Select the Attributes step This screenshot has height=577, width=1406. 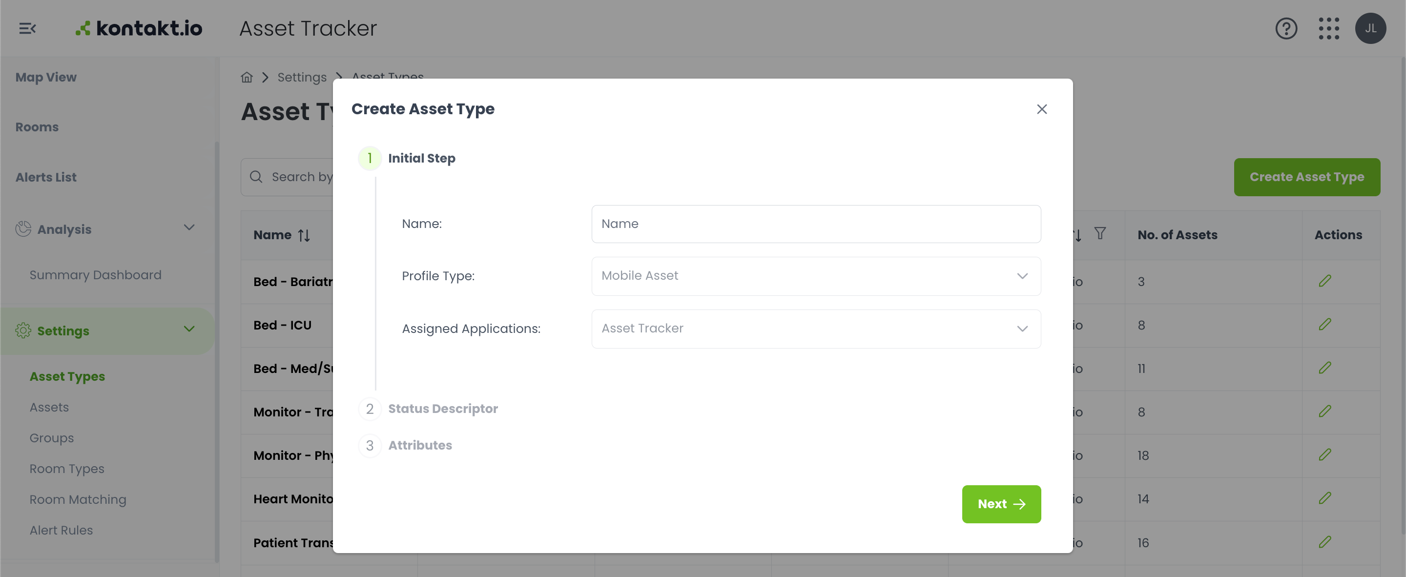(405, 445)
